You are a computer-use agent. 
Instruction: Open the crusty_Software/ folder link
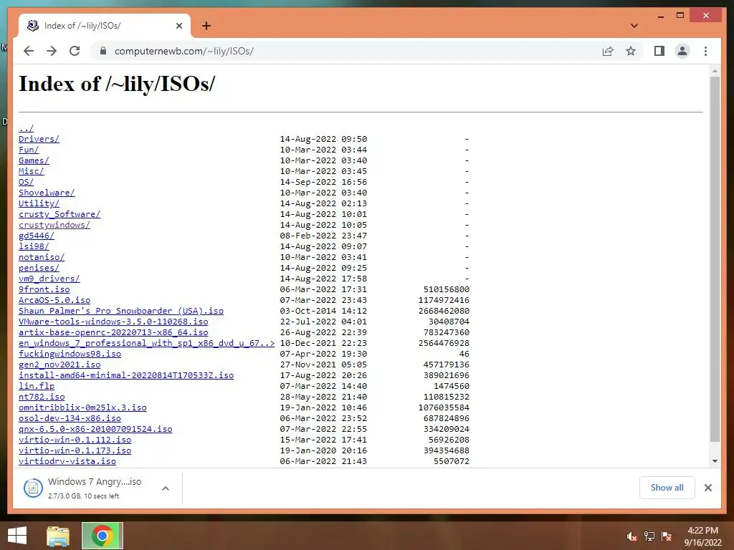click(x=59, y=214)
